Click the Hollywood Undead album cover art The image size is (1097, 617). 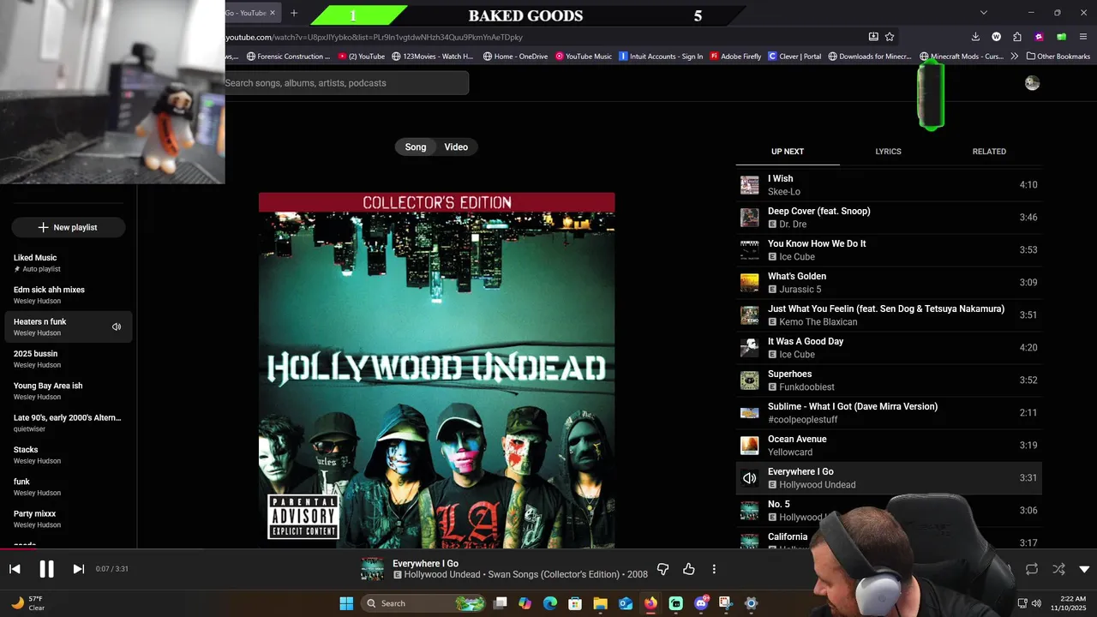point(436,370)
